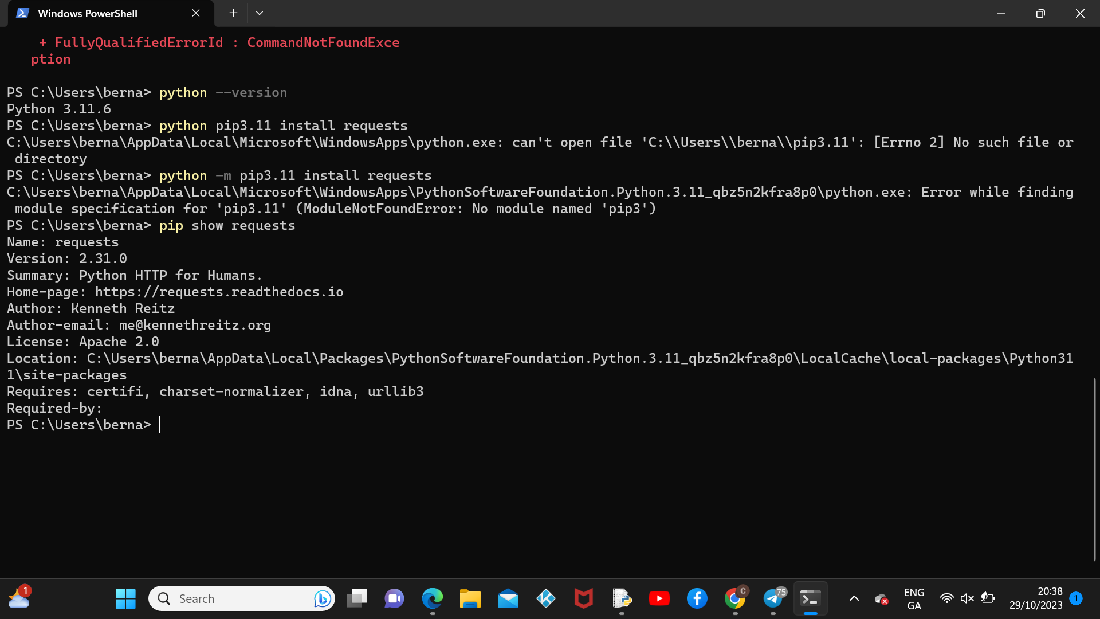Open File Explorer from taskbar
This screenshot has height=619, width=1100.
(x=470, y=598)
